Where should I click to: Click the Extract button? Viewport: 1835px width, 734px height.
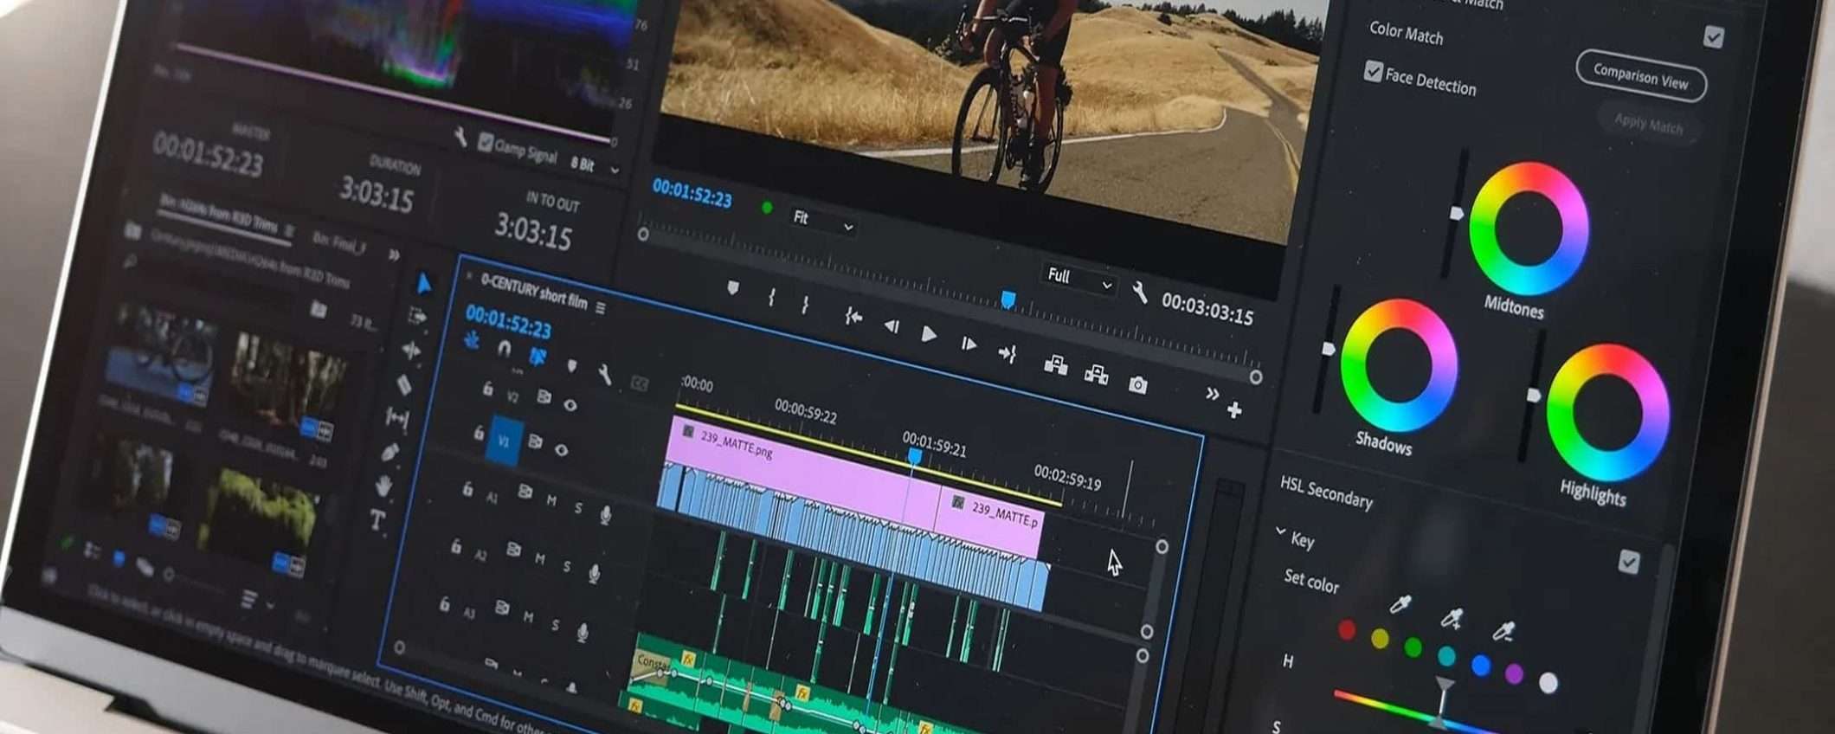[1096, 374]
